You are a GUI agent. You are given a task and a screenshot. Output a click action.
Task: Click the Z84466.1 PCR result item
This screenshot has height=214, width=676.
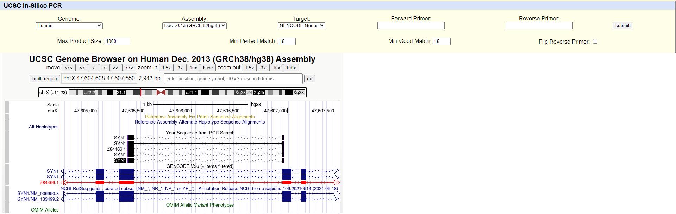pyautogui.click(x=117, y=149)
